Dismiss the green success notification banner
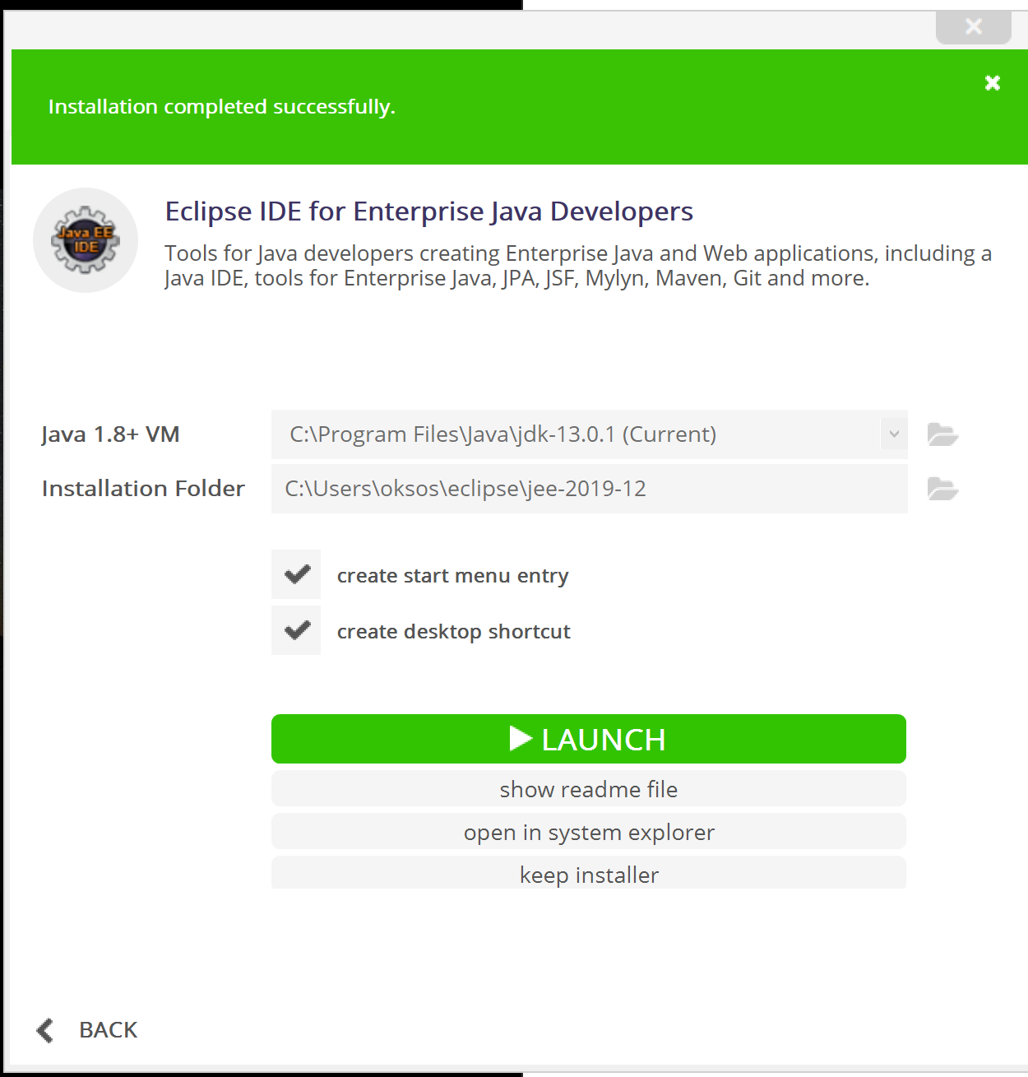 click(993, 82)
